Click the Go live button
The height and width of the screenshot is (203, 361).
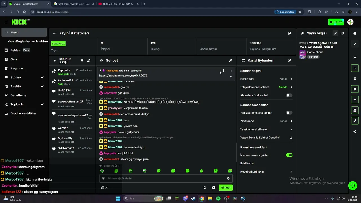click(x=336, y=22)
